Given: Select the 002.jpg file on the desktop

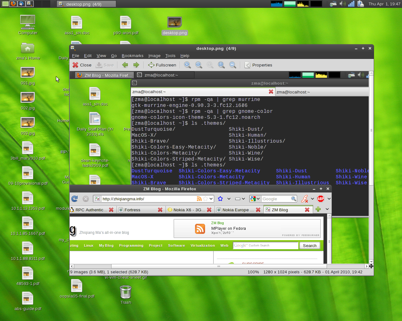Looking at the screenshot, I should coord(28,101).
